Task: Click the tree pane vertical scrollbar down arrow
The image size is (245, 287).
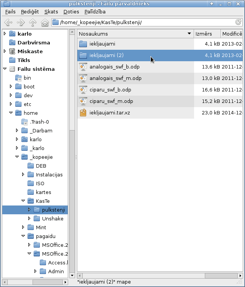Action: [x=72, y=275]
